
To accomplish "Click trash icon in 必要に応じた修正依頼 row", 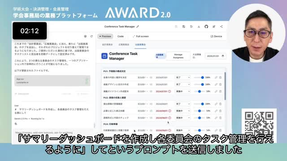I will click(220, 111).
